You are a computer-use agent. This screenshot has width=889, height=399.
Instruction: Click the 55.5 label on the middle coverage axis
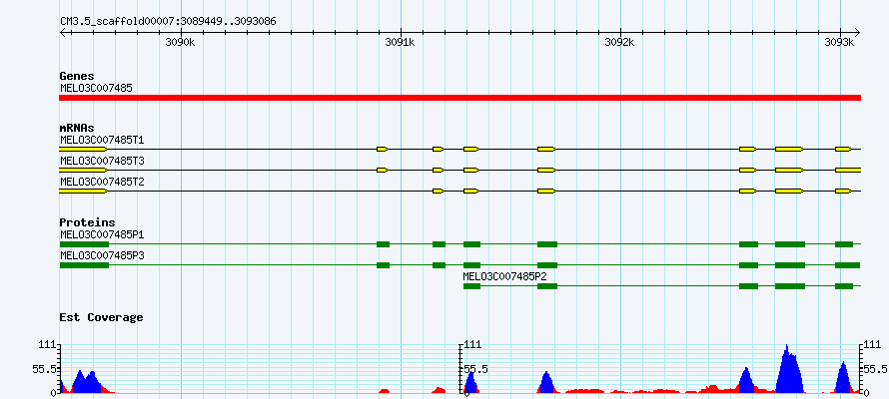click(x=476, y=369)
